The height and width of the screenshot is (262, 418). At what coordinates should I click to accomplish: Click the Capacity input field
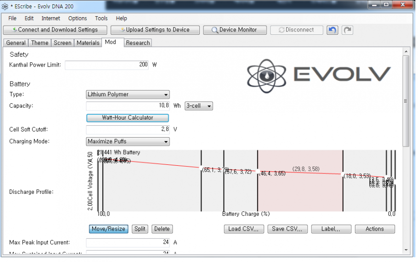point(128,106)
